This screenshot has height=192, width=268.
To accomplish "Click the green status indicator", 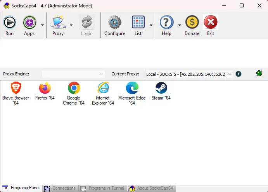I will (259, 73).
